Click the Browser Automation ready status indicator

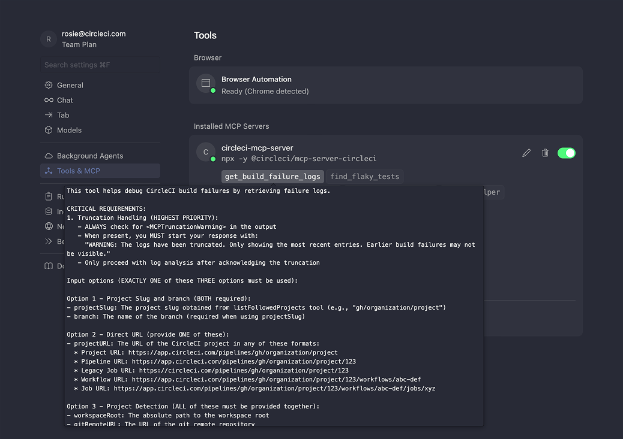click(212, 91)
